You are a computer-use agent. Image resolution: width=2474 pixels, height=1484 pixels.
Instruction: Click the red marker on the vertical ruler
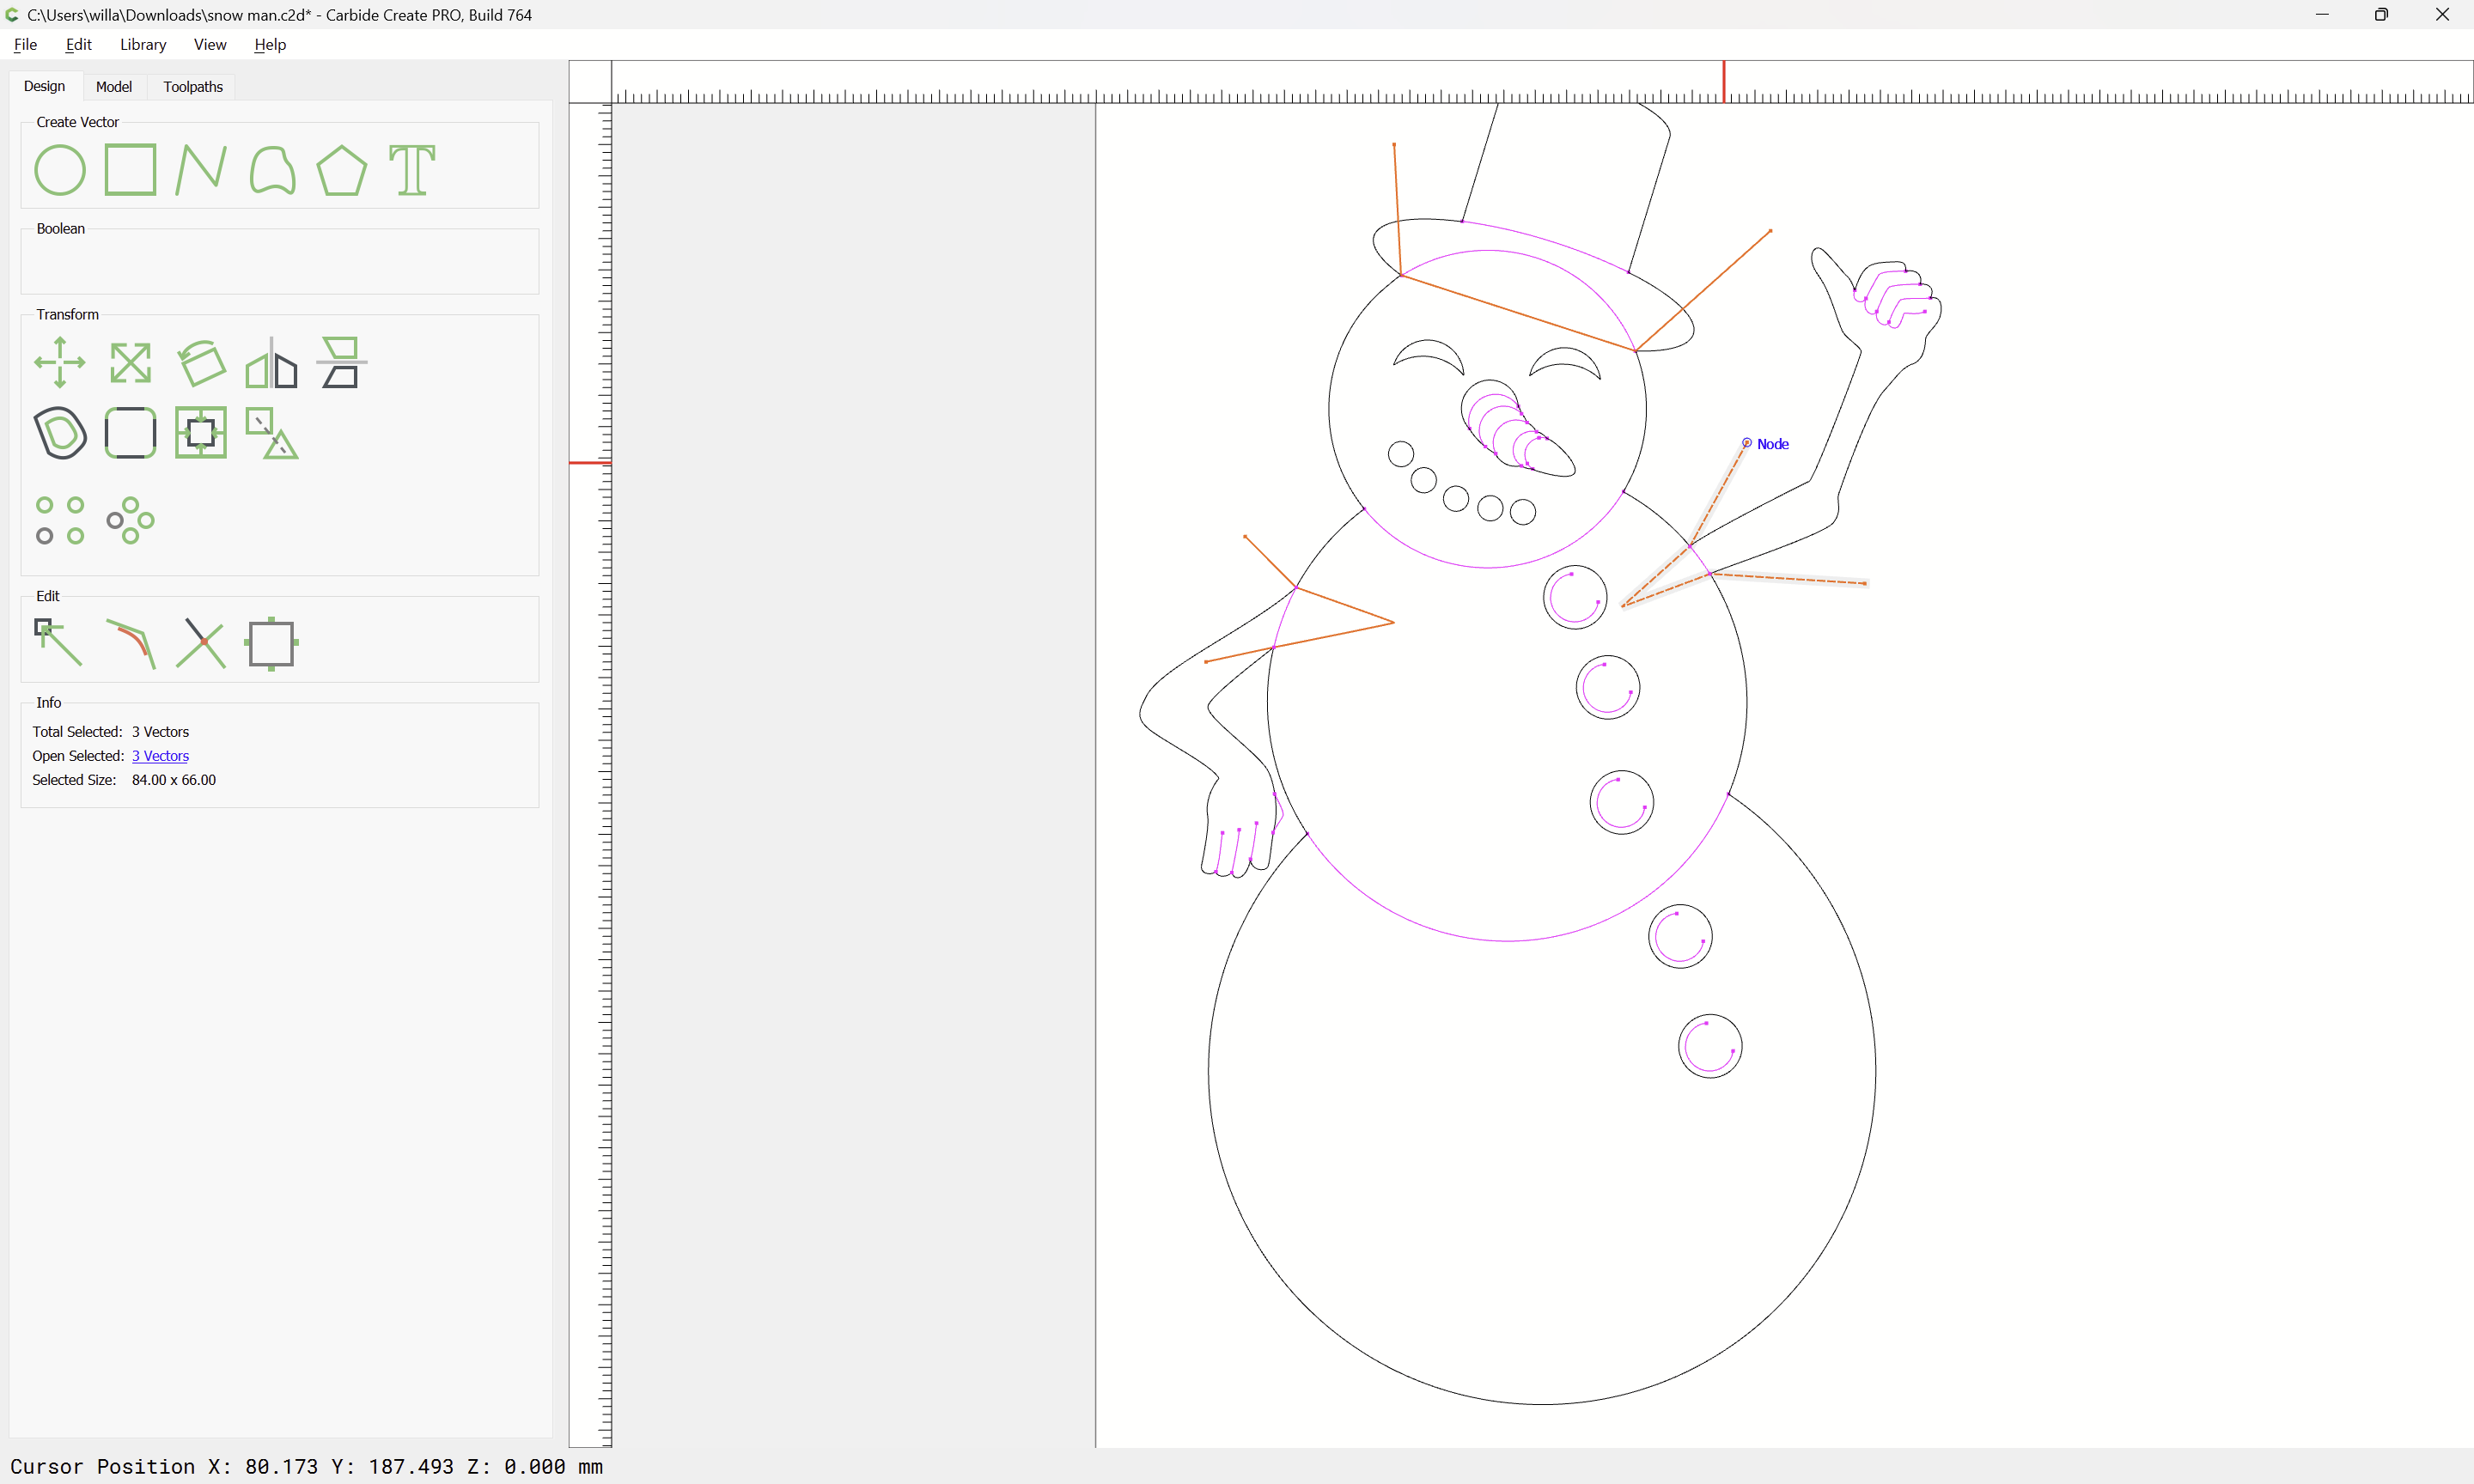tap(590, 462)
